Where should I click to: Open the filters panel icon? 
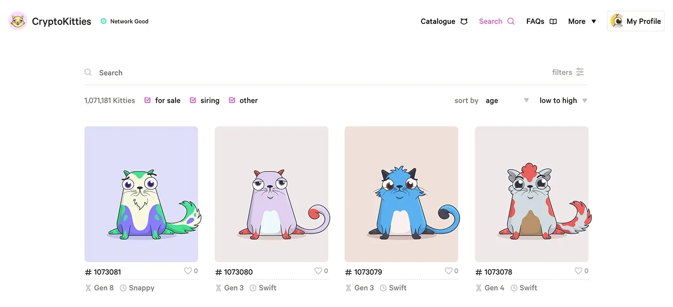580,72
